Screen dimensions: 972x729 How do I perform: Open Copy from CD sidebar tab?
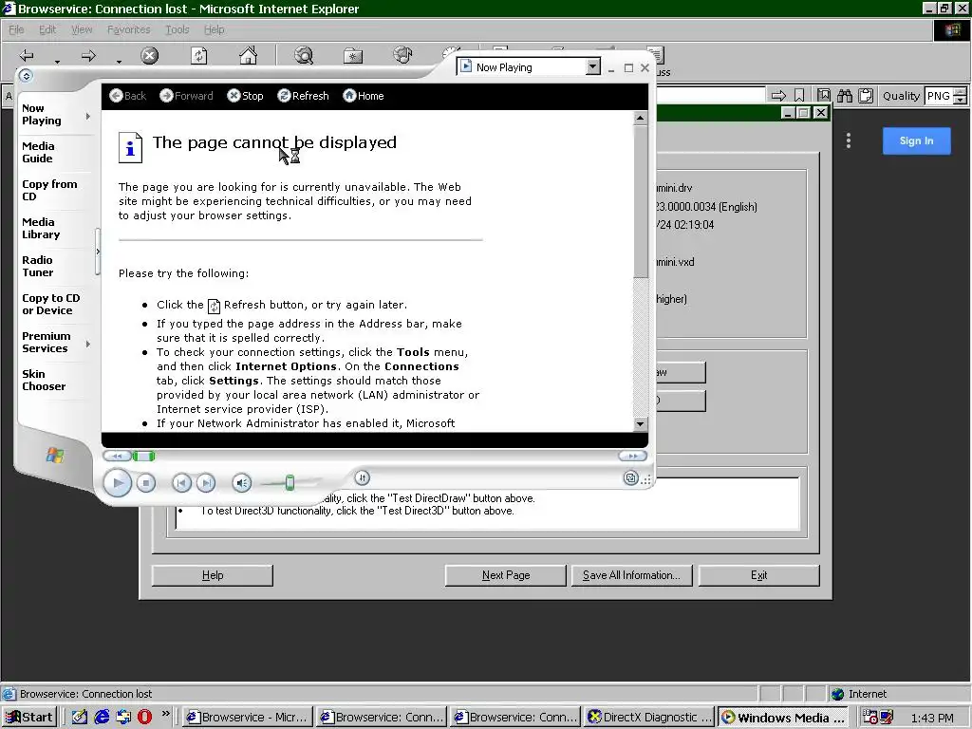49,190
